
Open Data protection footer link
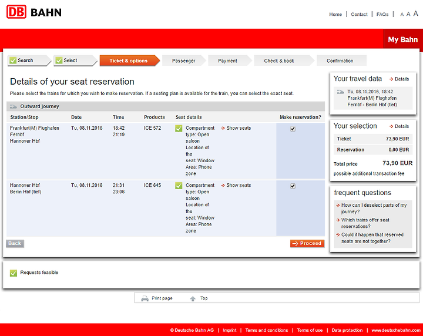(347, 330)
